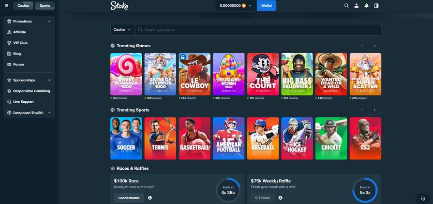This screenshot has height=204, width=433.
Task: Open the user profile icon
Action: (357, 5)
